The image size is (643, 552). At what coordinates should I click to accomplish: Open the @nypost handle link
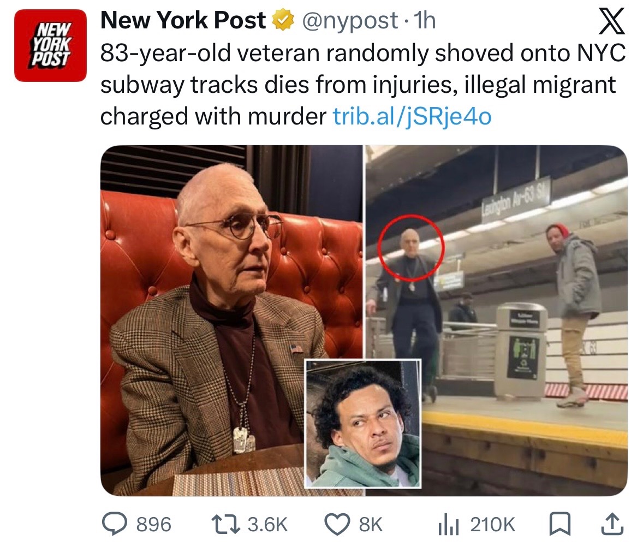[x=350, y=21]
